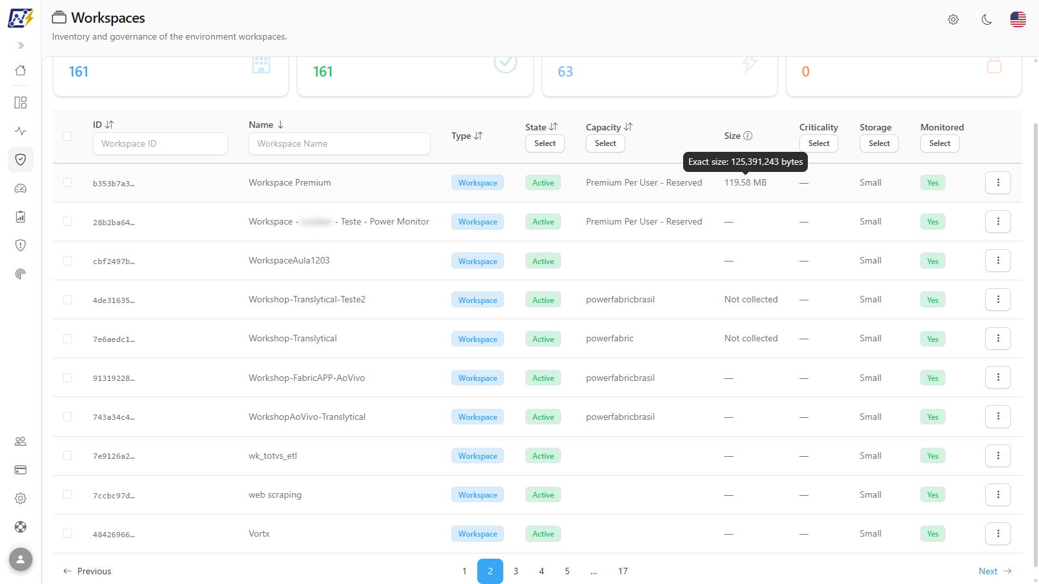The height and width of the screenshot is (584, 1039).
Task: Open actions menu for web scraping row
Action: [998, 494]
